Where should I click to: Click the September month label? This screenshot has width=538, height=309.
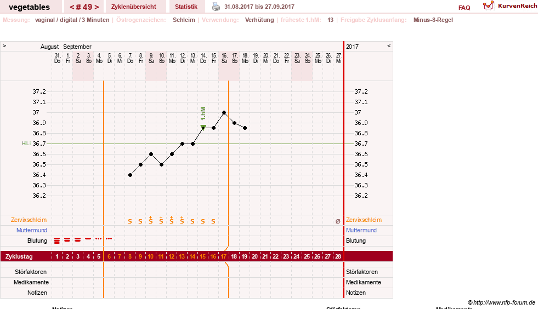[77, 47]
